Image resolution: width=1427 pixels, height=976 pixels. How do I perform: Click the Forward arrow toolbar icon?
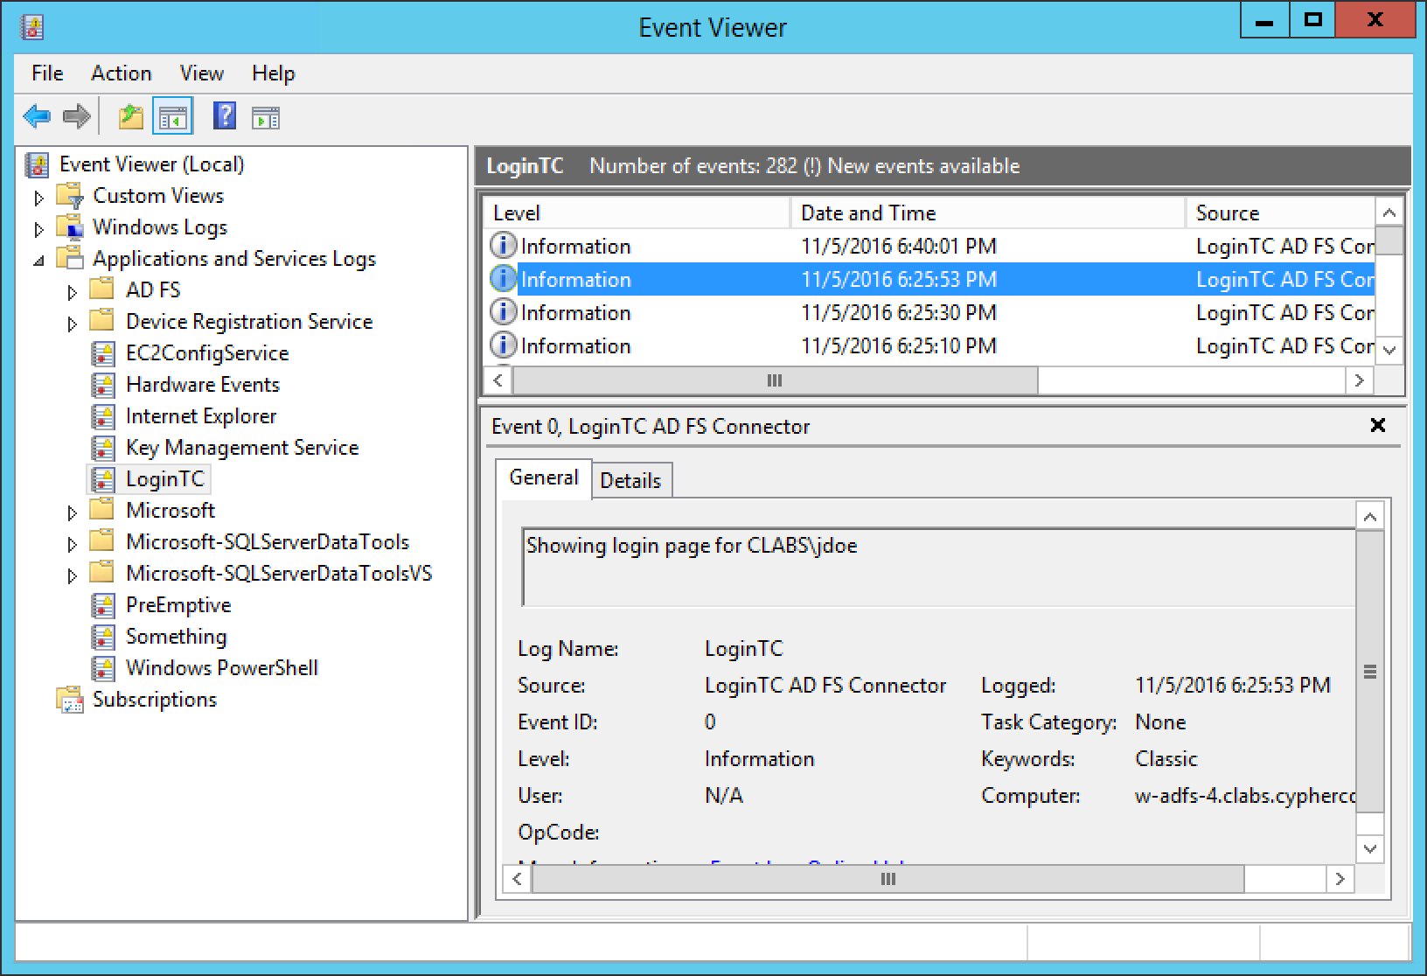point(77,116)
